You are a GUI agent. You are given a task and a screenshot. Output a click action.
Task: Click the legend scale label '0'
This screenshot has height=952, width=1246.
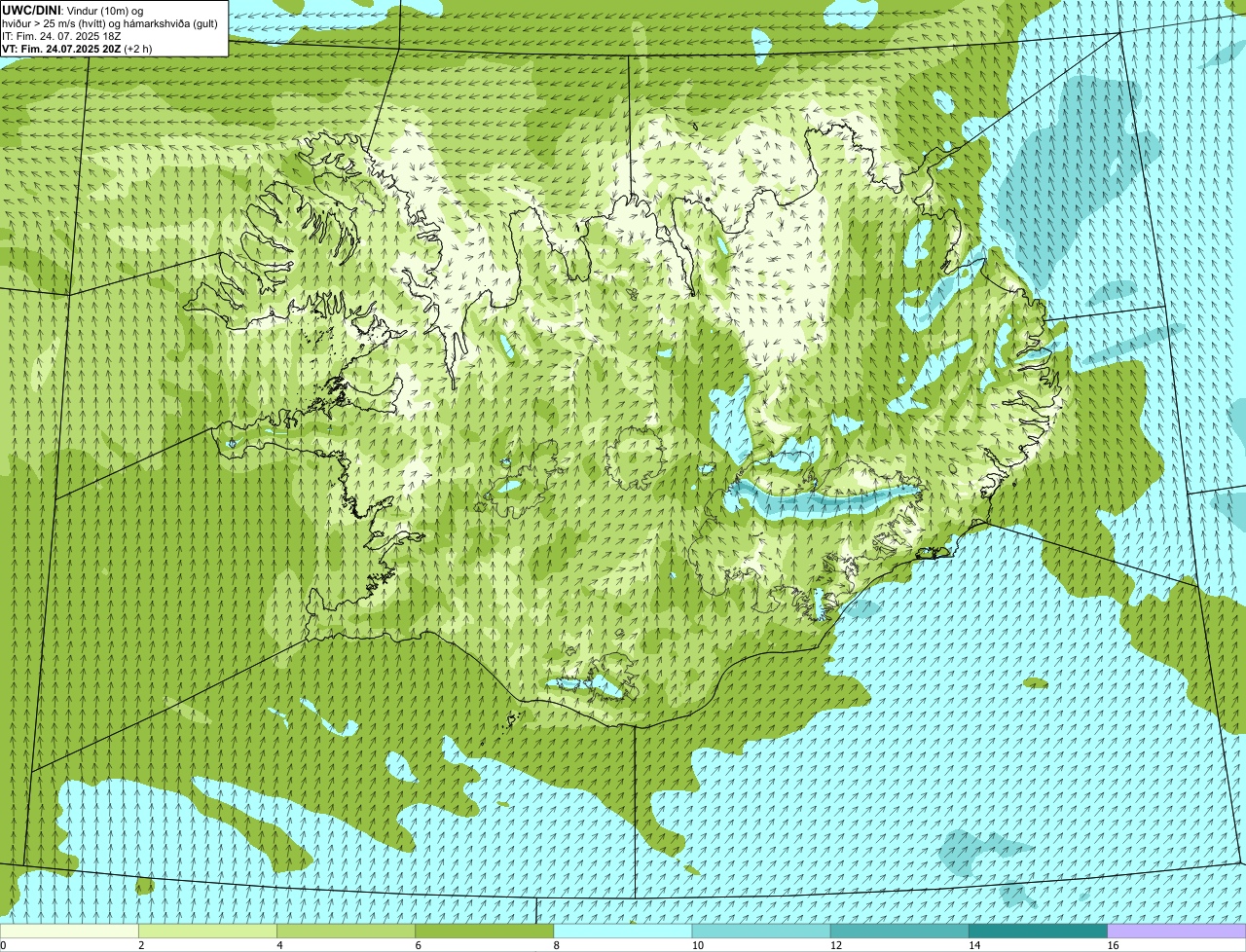3,945
